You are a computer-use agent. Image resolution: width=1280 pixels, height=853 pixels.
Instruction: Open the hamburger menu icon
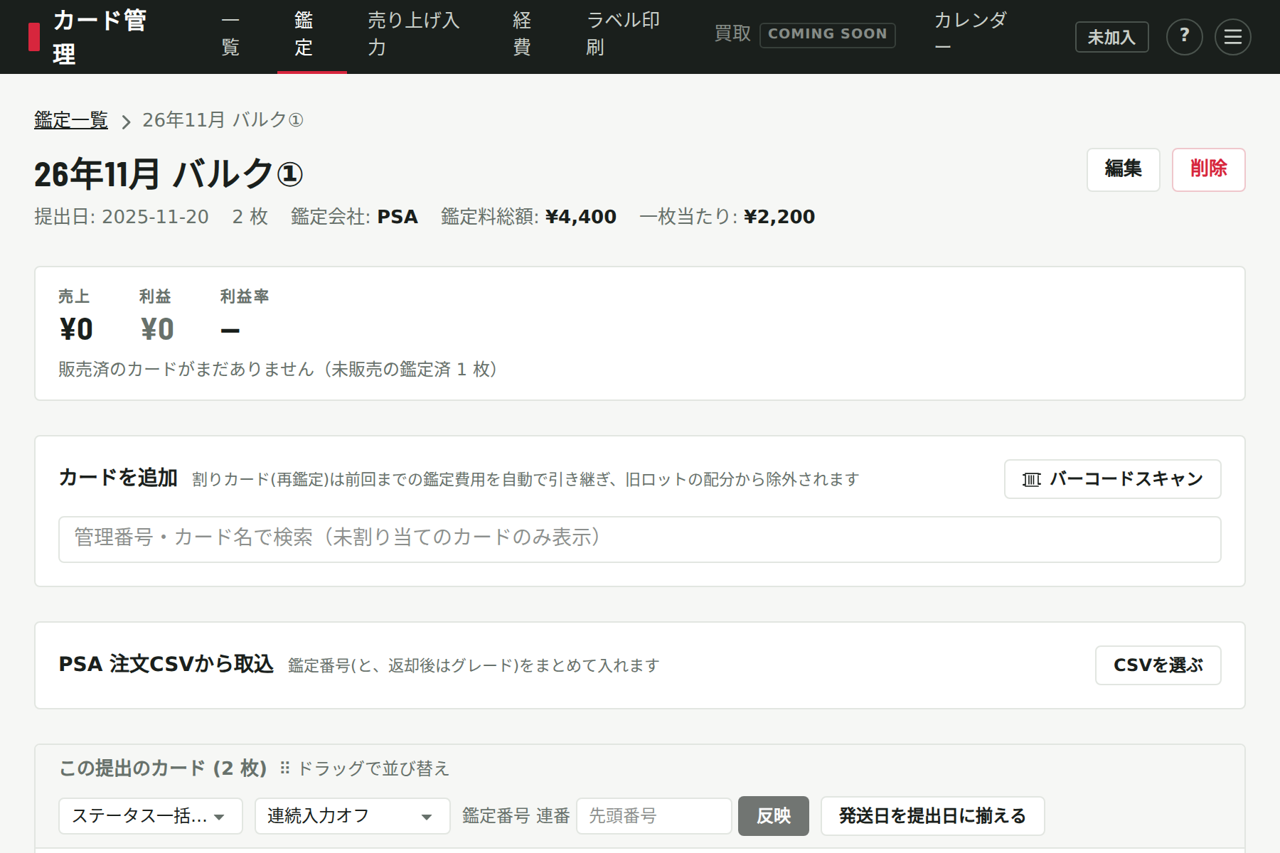[x=1233, y=37]
